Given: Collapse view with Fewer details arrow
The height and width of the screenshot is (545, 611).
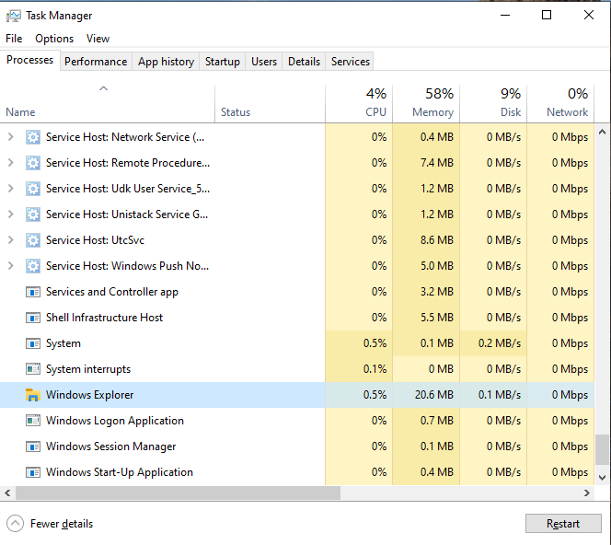Looking at the screenshot, I should (16, 524).
